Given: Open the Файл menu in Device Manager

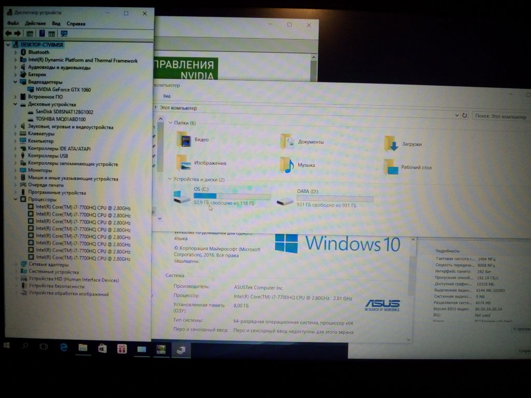Looking at the screenshot, I should 13,23.
